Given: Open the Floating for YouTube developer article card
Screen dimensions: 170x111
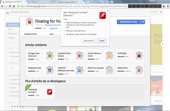Looking at the screenshot, I should point(40,92).
